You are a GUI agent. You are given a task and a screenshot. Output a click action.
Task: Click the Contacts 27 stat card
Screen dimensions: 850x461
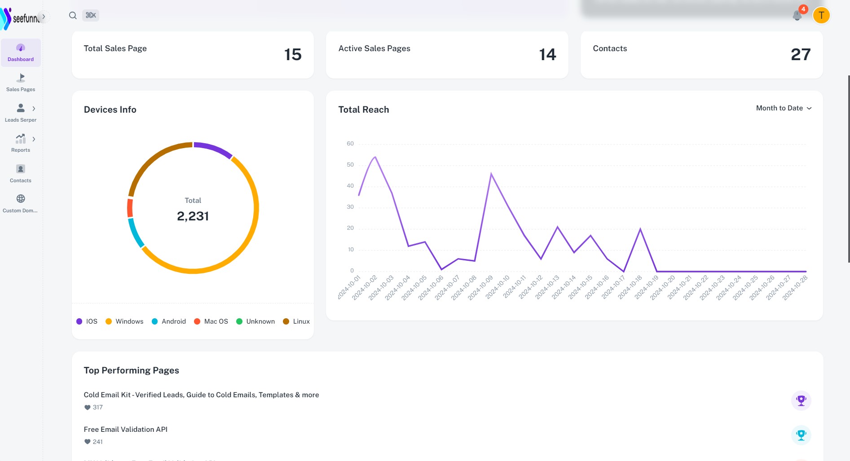click(x=702, y=55)
